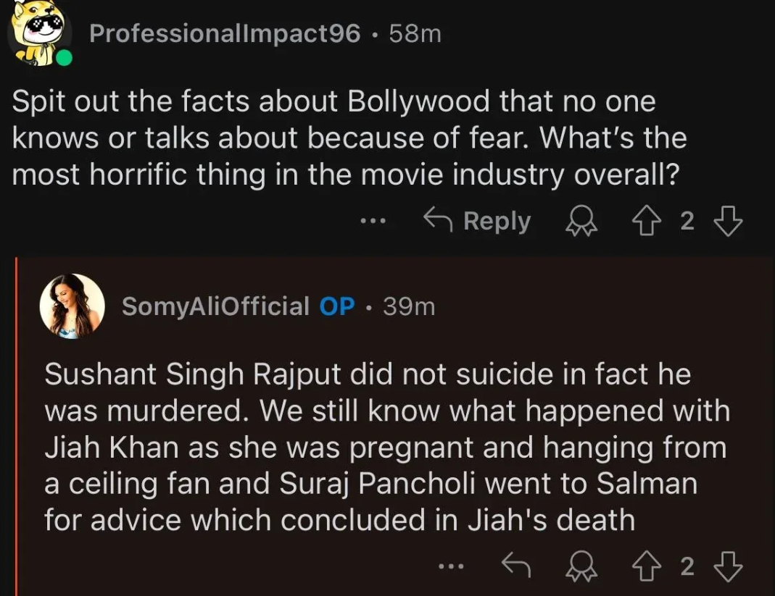Give award to ProfessionalImpact96's comment
This screenshot has width=775, height=596.
click(581, 222)
